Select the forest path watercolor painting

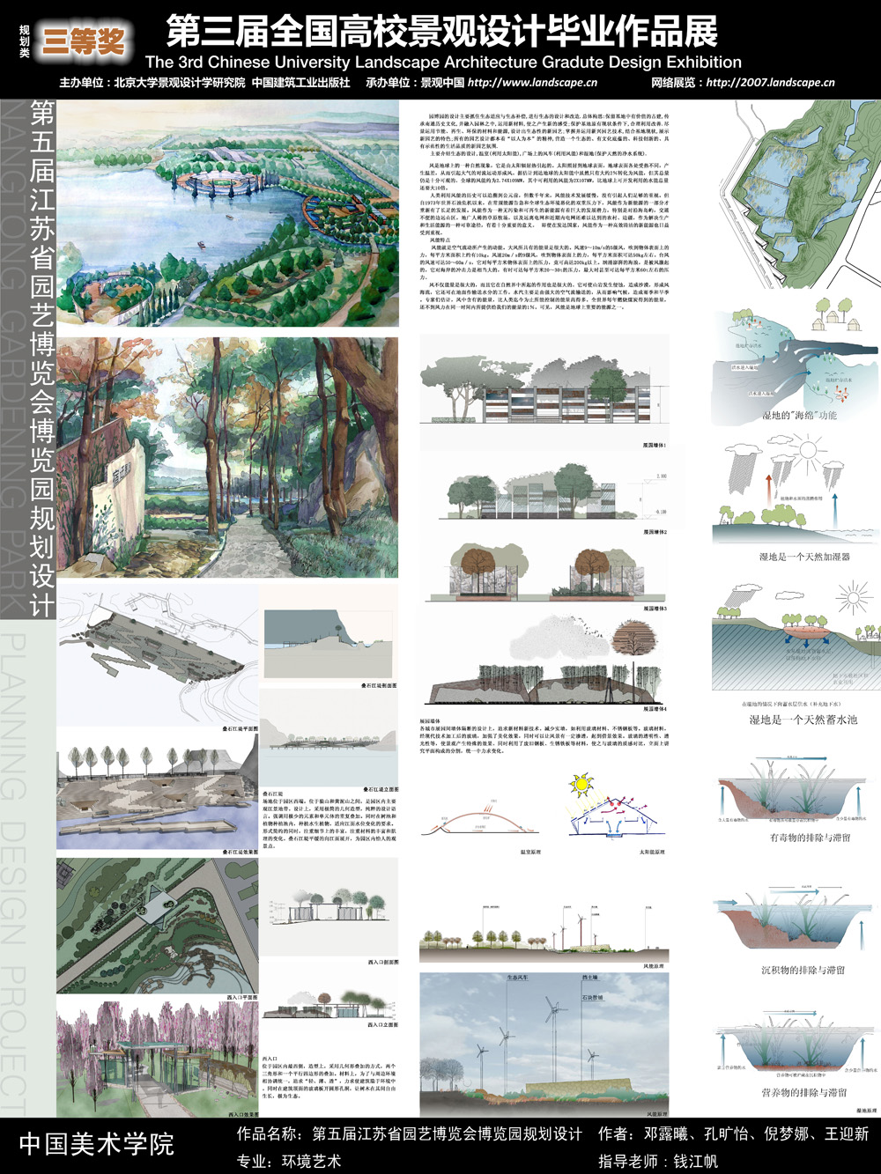click(227, 456)
